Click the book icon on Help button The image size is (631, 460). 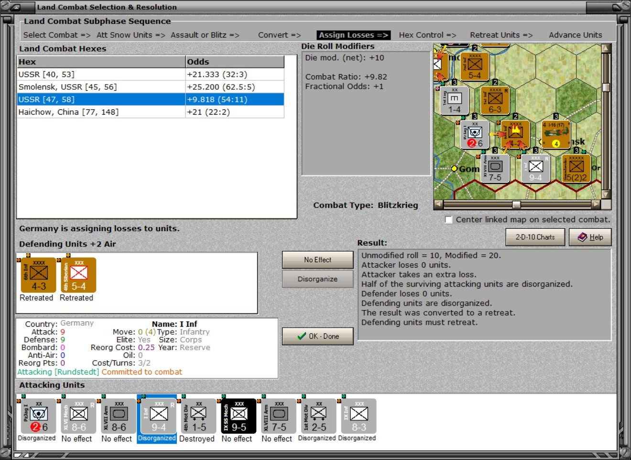click(x=582, y=237)
